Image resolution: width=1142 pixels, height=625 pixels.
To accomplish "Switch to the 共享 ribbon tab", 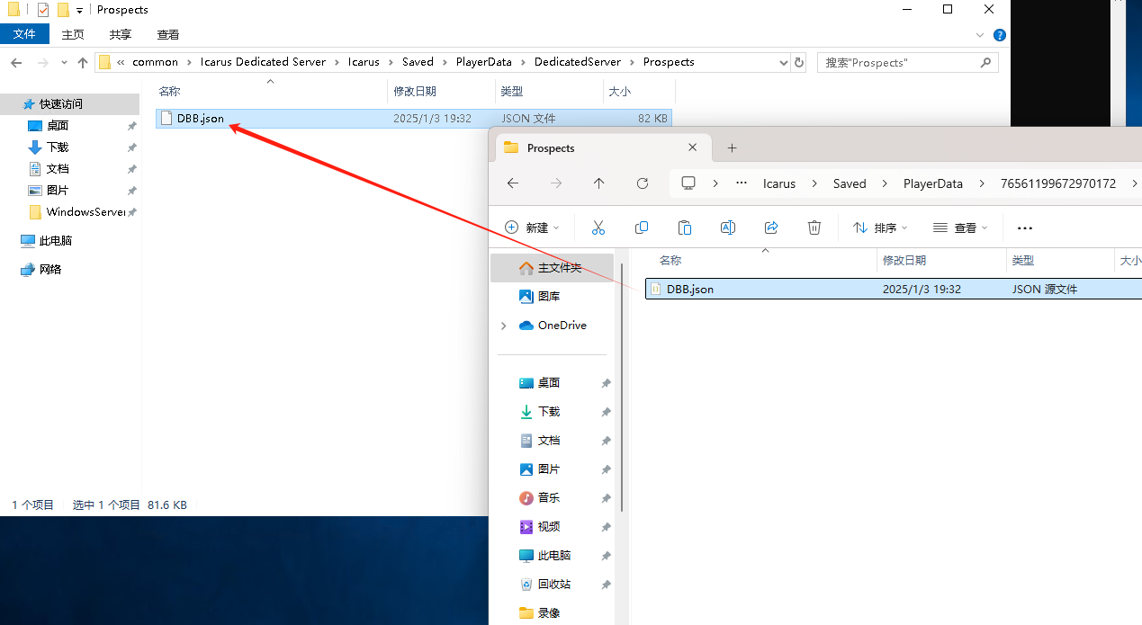I will pyautogui.click(x=121, y=34).
